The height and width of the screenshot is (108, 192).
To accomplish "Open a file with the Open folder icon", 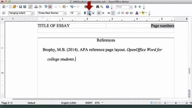I will click(14, 7).
